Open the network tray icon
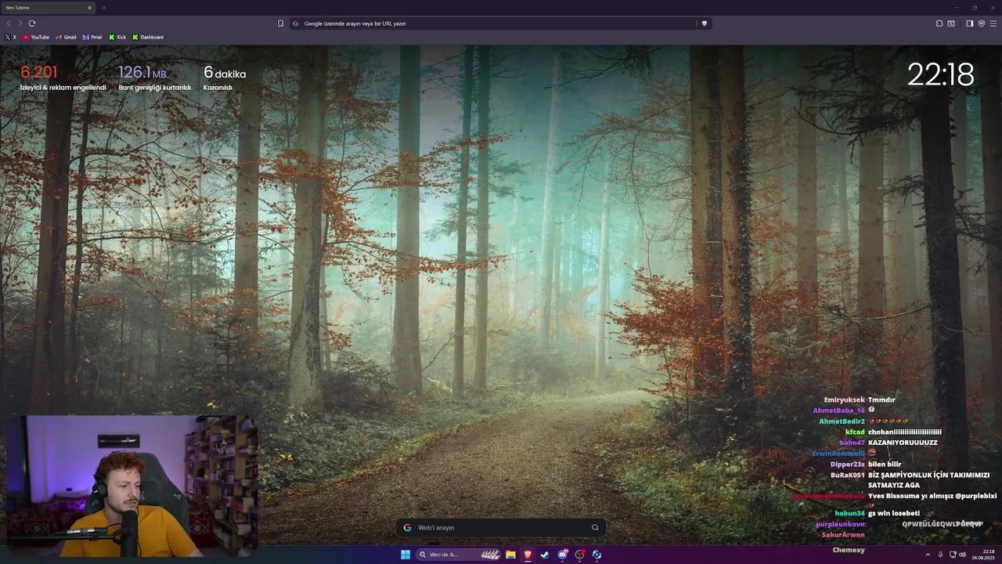 [952, 555]
